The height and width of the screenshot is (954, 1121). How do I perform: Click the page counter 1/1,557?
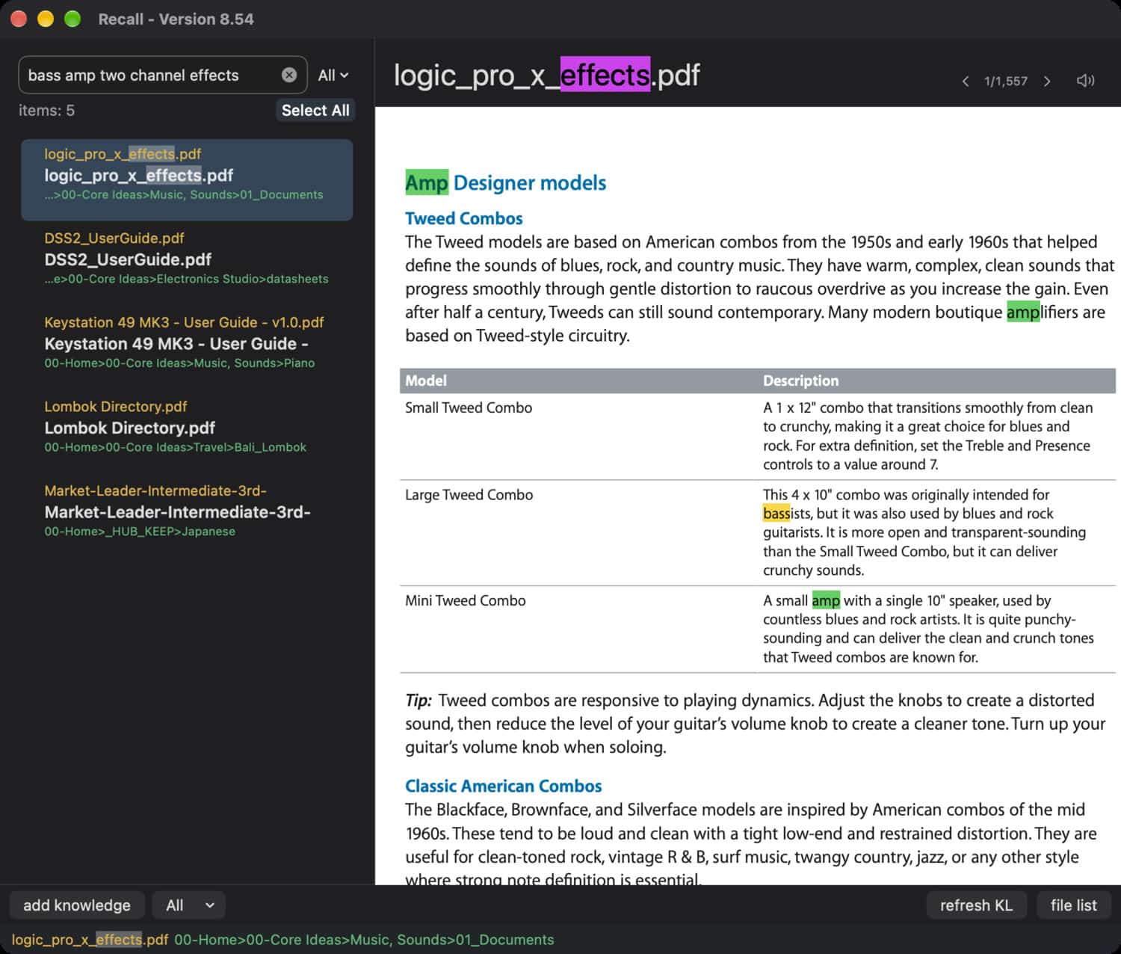[1006, 81]
